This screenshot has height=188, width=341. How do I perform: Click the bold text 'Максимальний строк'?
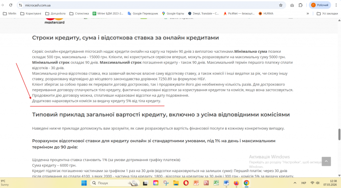click(121, 63)
